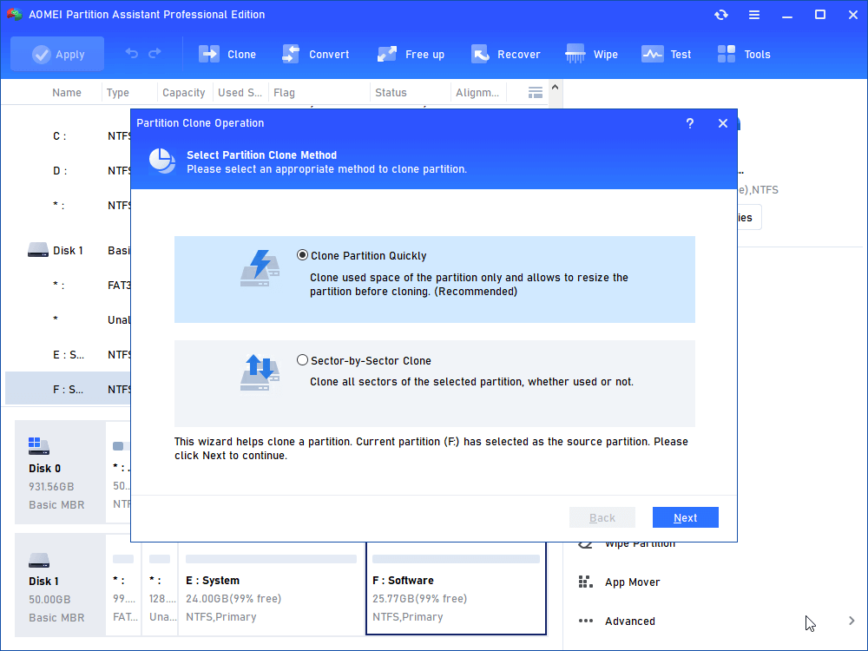This screenshot has height=651, width=868.
Task: Close the Partition Clone Operation dialog
Action: point(723,123)
